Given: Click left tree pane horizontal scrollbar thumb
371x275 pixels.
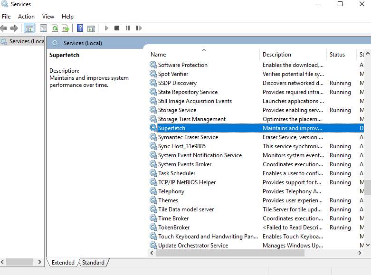Looking at the screenshot, I should [19, 262].
